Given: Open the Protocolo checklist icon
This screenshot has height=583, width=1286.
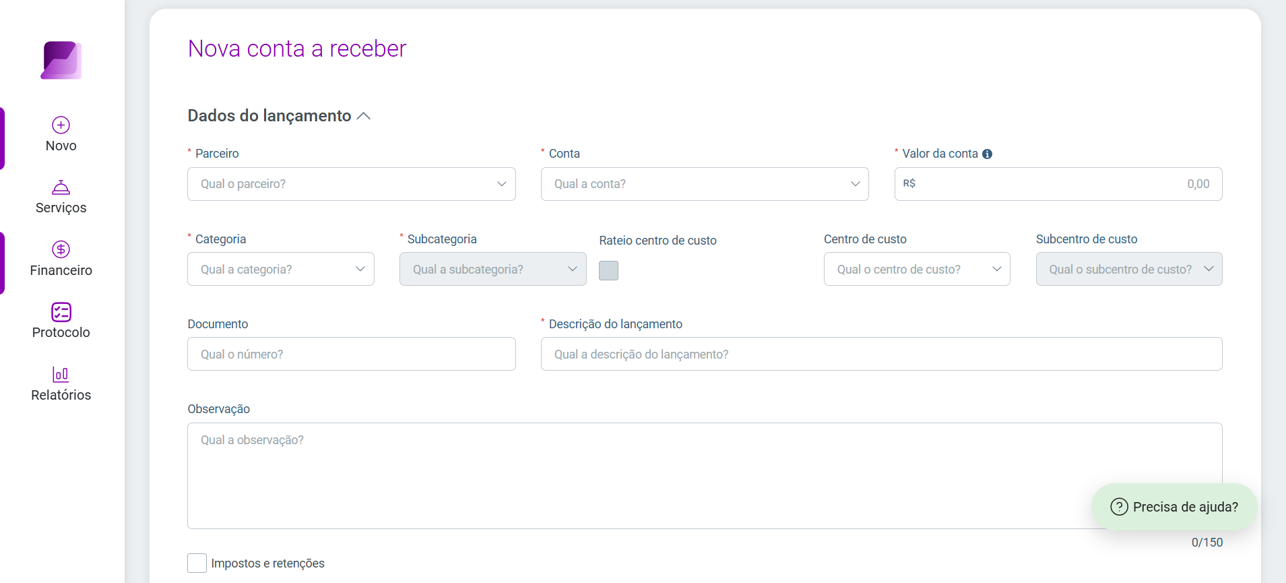Looking at the screenshot, I should tap(61, 312).
